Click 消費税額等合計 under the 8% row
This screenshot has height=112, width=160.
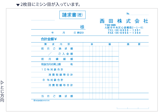(x=61, y=85)
